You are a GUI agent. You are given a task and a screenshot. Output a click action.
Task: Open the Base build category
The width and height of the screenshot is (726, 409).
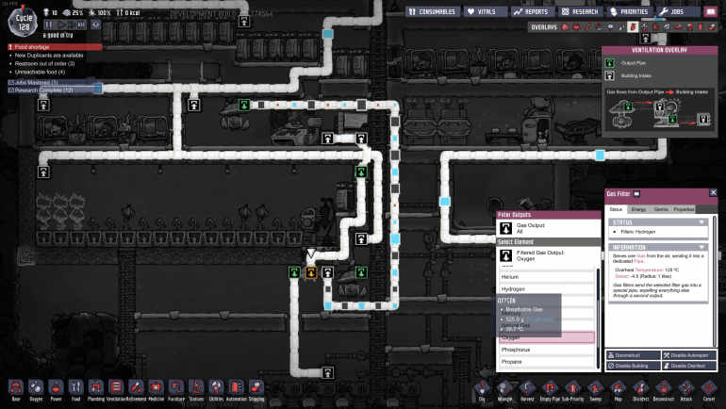pyautogui.click(x=16, y=390)
